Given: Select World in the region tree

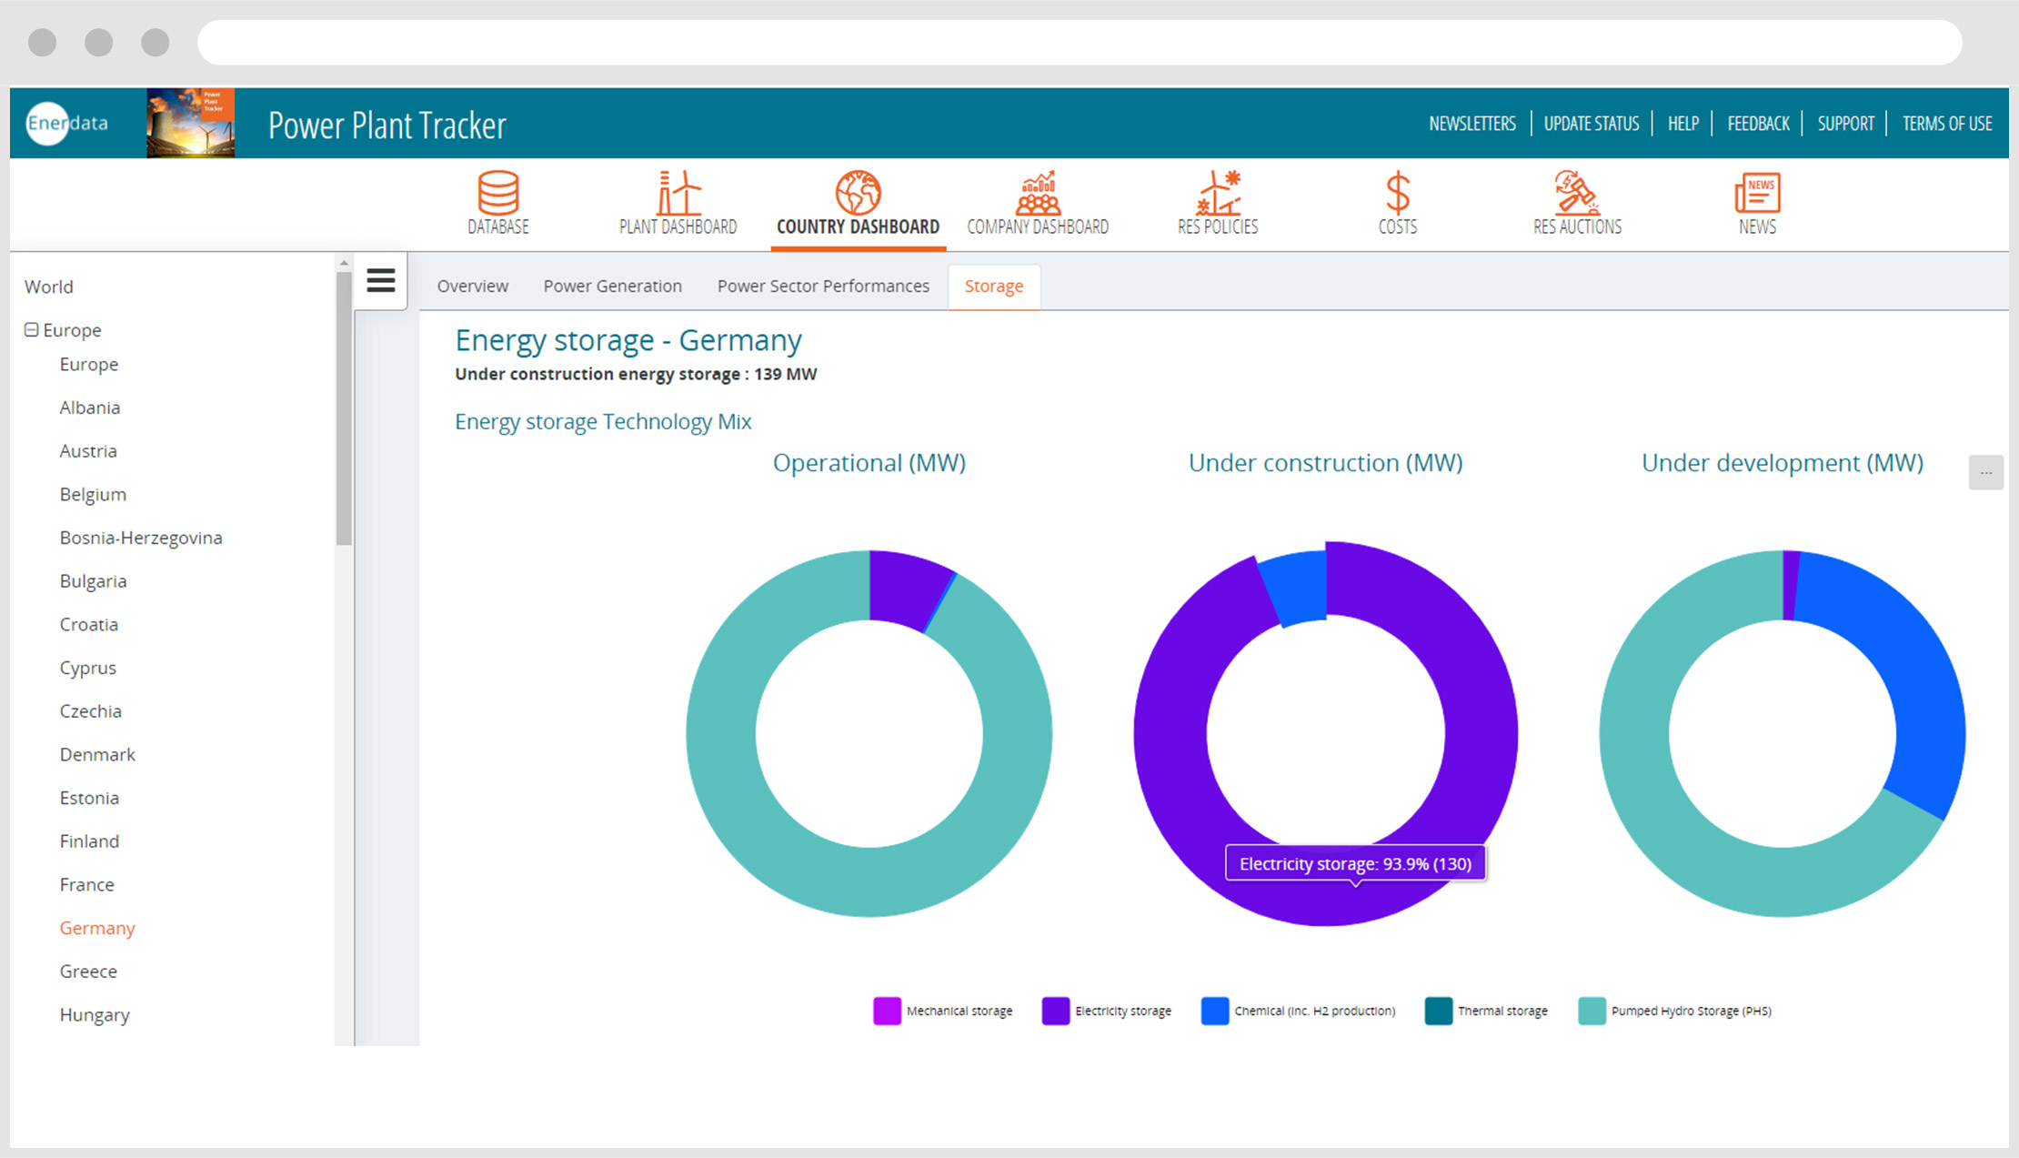Looking at the screenshot, I should coord(48,287).
